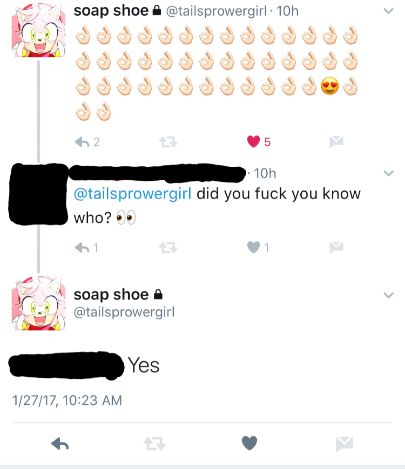Send the first tweet via direct message
This screenshot has width=405, height=469.
pyautogui.click(x=336, y=141)
